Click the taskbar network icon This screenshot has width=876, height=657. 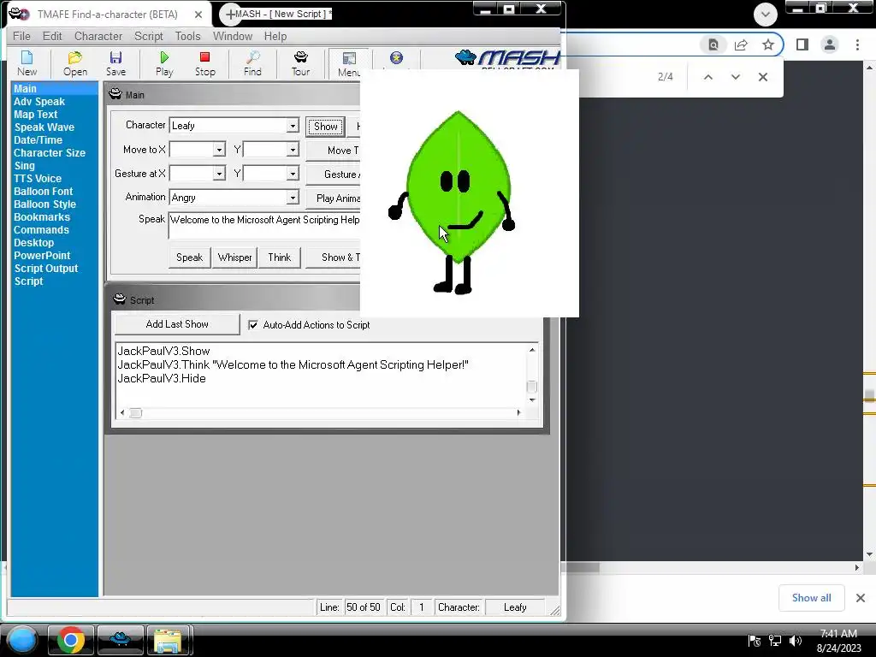(x=775, y=641)
